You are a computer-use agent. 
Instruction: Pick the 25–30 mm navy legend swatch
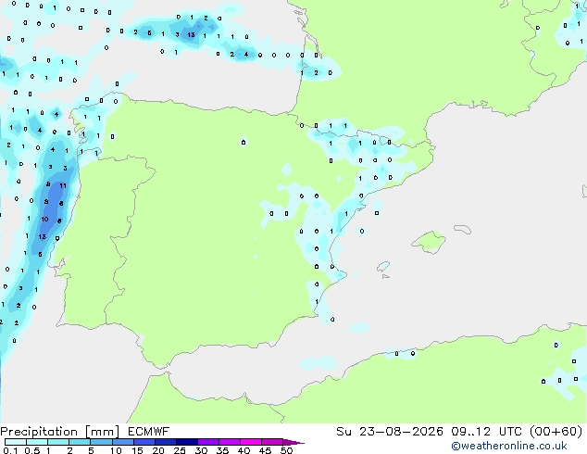pyautogui.click(x=187, y=442)
